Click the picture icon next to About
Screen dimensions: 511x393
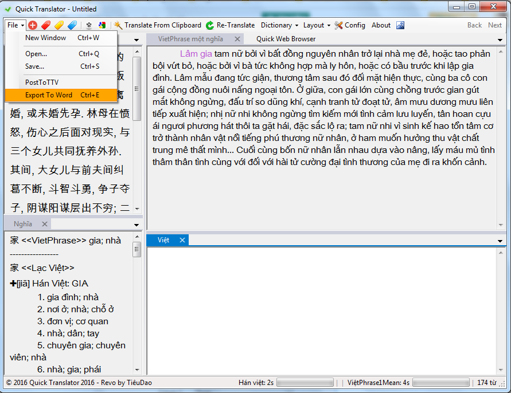click(x=400, y=25)
